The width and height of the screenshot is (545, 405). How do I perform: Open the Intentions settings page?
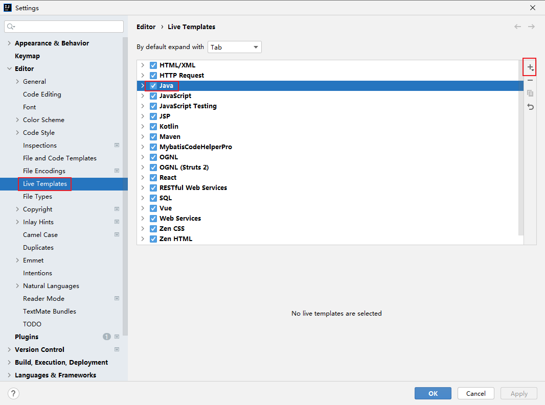point(37,273)
